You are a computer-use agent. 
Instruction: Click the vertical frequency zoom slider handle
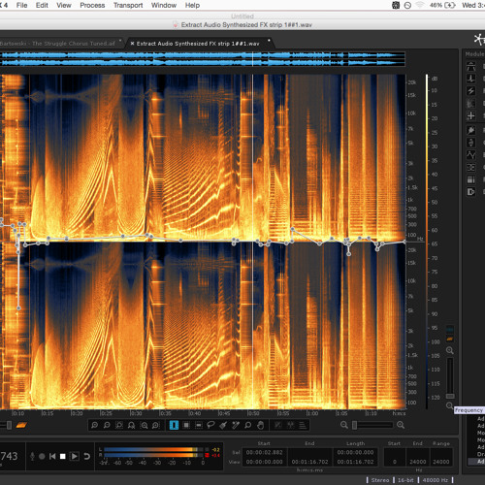450,396
